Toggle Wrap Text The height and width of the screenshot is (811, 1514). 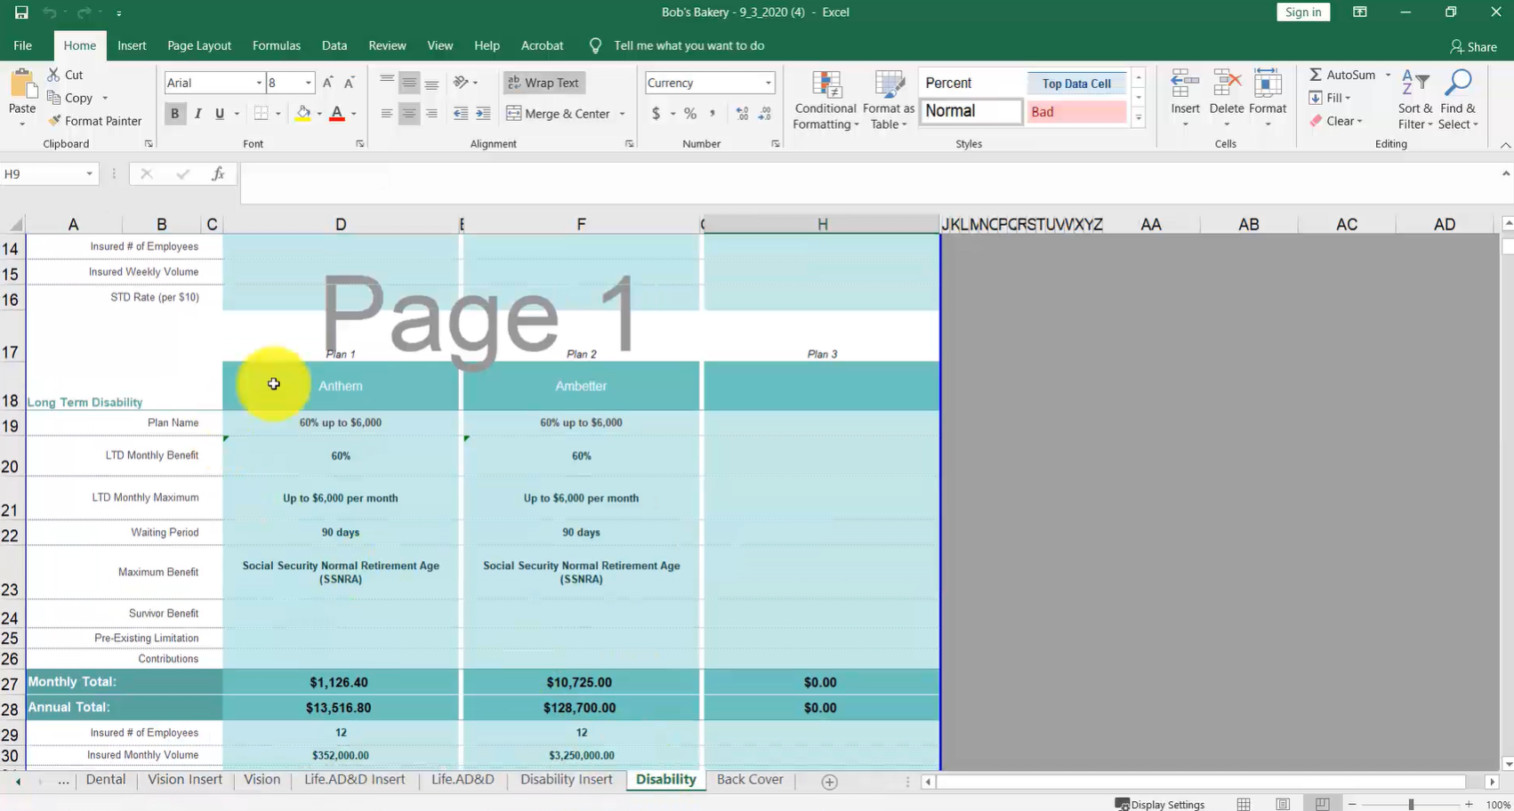click(x=544, y=83)
